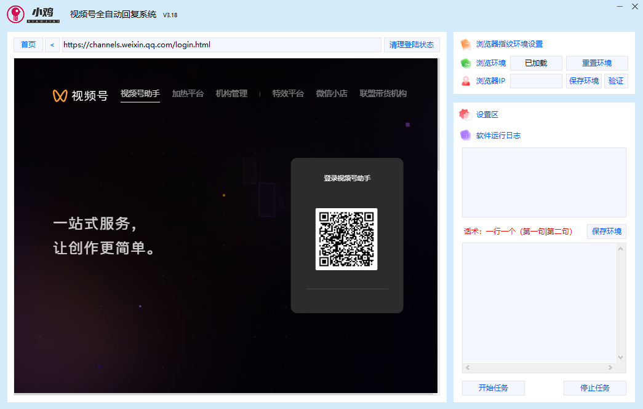Open the 视频号助手 tab
643x409 pixels.
click(x=140, y=94)
